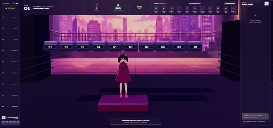
Task: Click the disabled collect rewards button
Action: click(x=255, y=116)
